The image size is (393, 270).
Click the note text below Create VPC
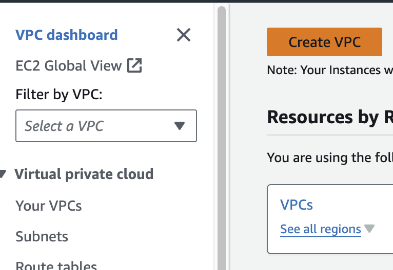[329, 70]
